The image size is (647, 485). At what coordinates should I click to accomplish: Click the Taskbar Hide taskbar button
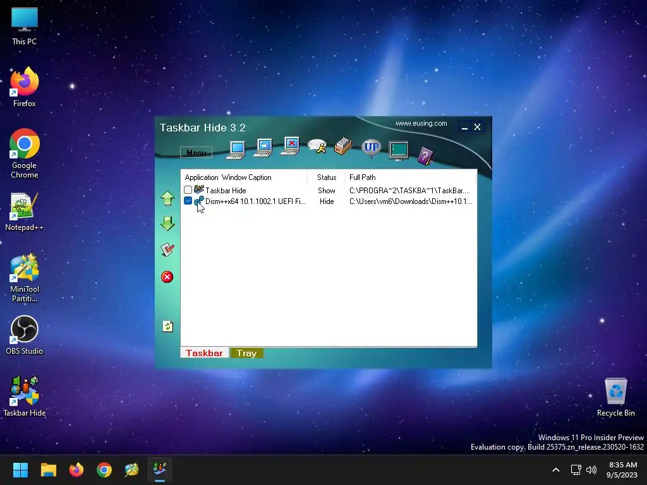160,470
